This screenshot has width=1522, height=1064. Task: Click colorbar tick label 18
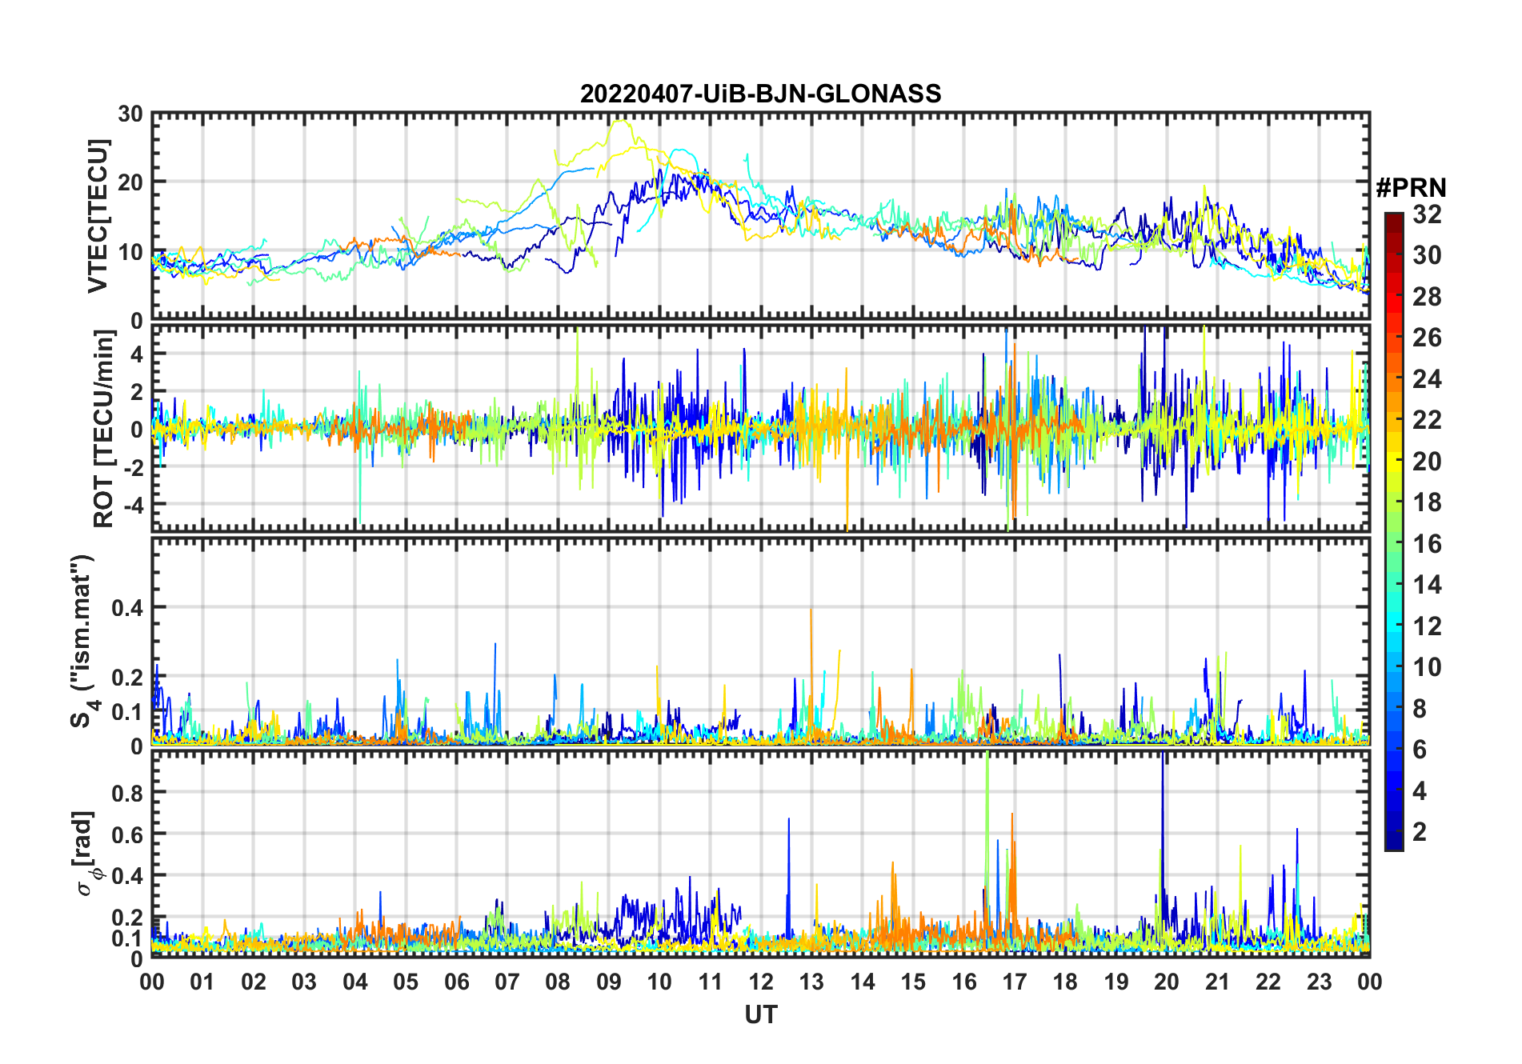(x=1427, y=502)
